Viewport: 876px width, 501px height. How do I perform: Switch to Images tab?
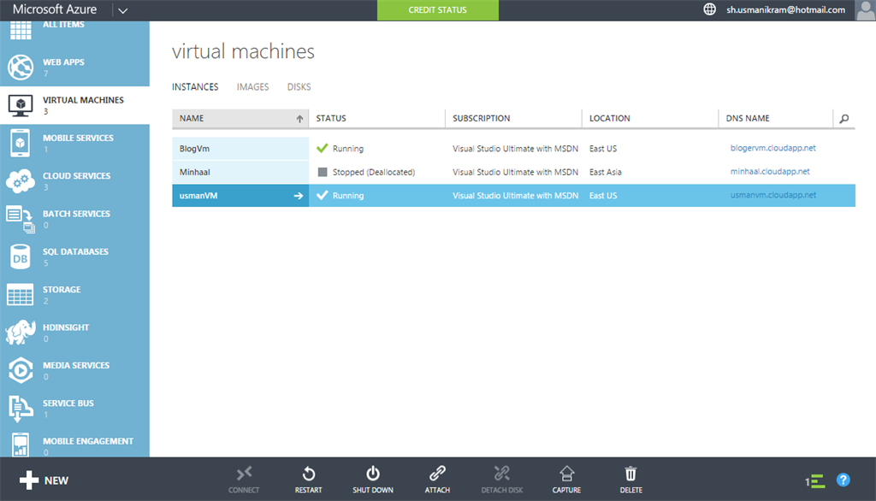pyautogui.click(x=252, y=87)
